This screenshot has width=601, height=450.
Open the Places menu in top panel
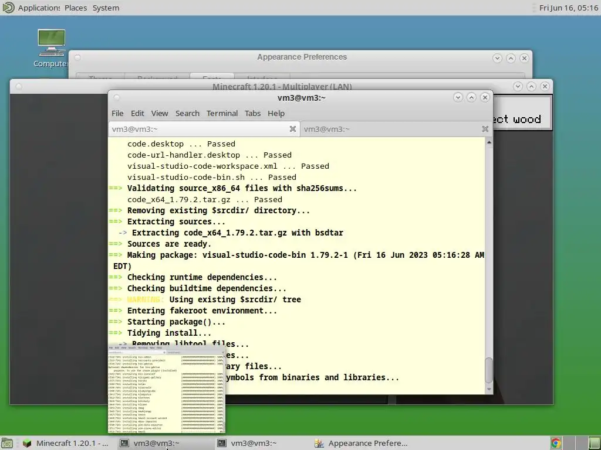pyautogui.click(x=76, y=8)
